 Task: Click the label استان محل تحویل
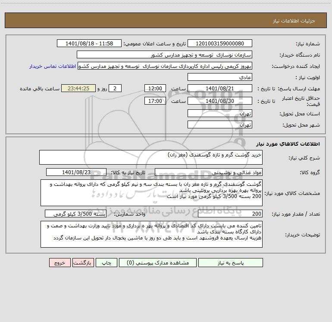tap(300, 114)
